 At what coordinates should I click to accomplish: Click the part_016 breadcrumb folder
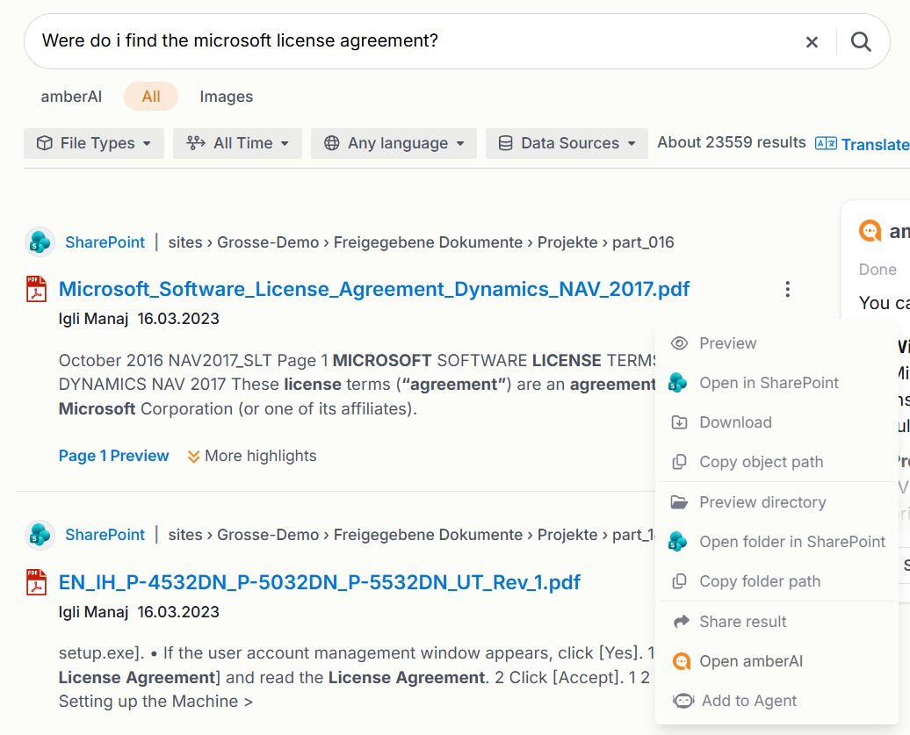point(643,241)
